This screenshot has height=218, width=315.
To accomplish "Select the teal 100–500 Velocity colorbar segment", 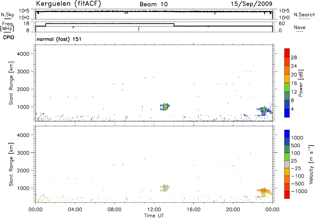I will (x=287, y=149).
